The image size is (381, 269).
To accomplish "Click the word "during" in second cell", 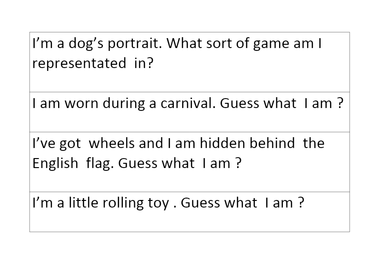I will [x=124, y=104].
